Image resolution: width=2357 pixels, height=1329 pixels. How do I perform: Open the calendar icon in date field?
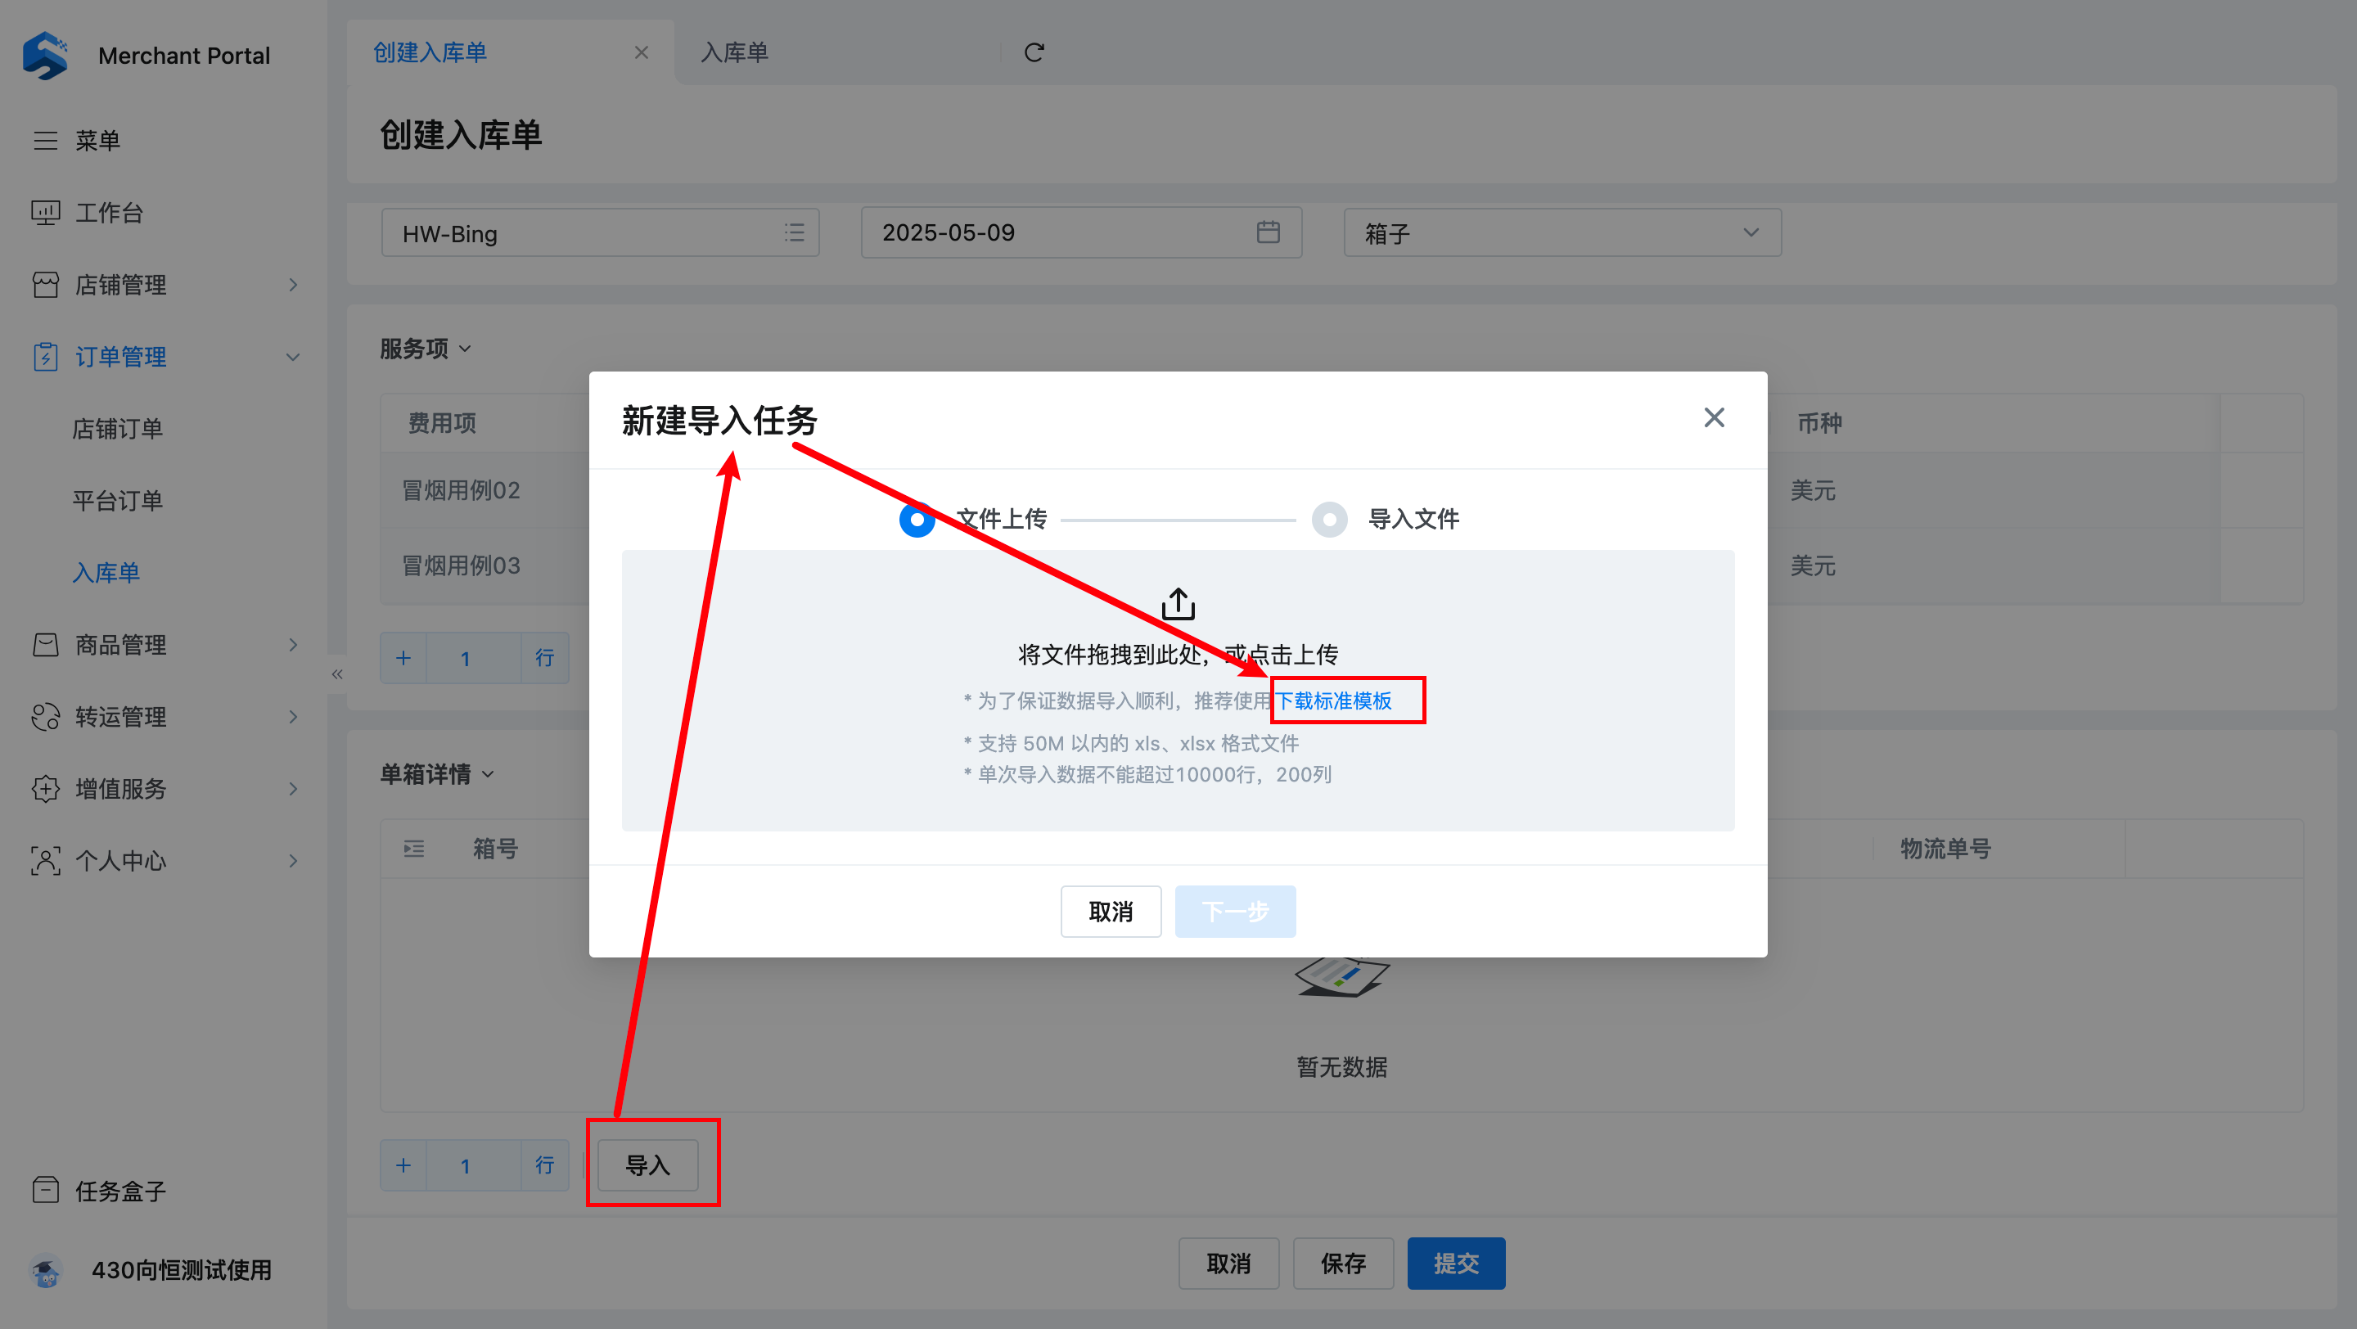pos(1267,232)
